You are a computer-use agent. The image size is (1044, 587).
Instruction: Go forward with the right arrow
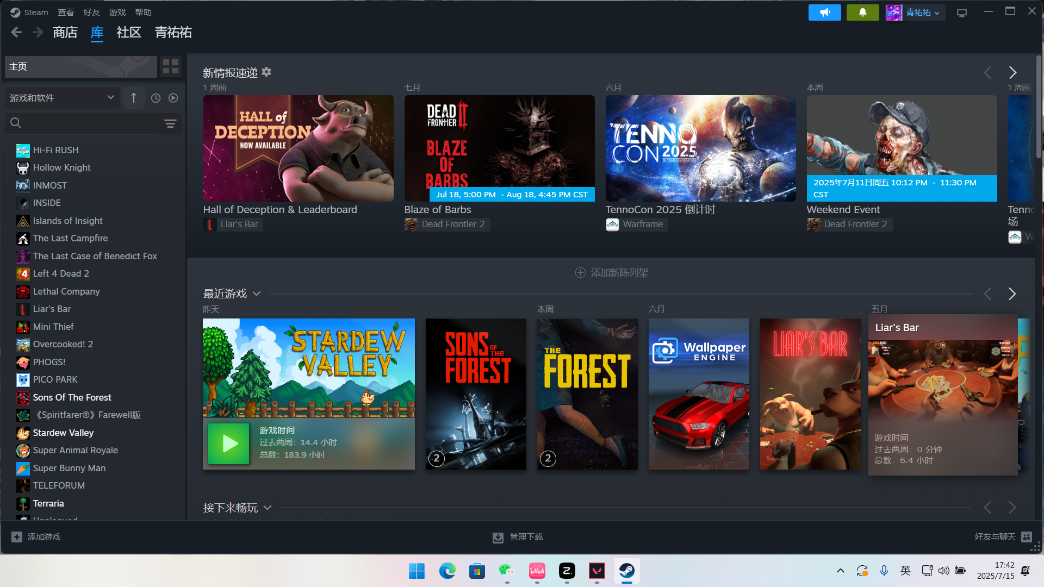tap(38, 33)
